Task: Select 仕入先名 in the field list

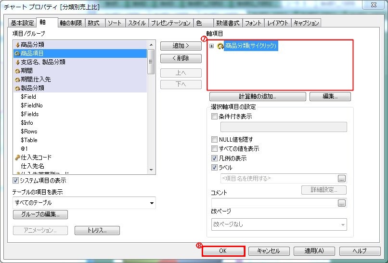Action: point(80,166)
